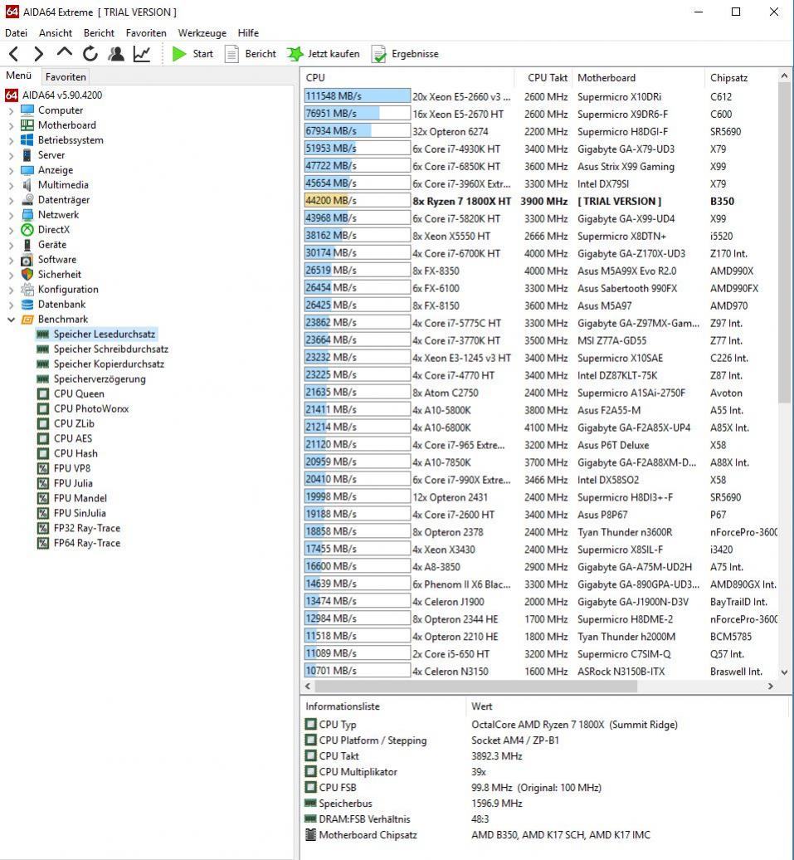Click Jetzt kaufen to purchase
Viewport: 794px width, 860px height.
(x=324, y=54)
